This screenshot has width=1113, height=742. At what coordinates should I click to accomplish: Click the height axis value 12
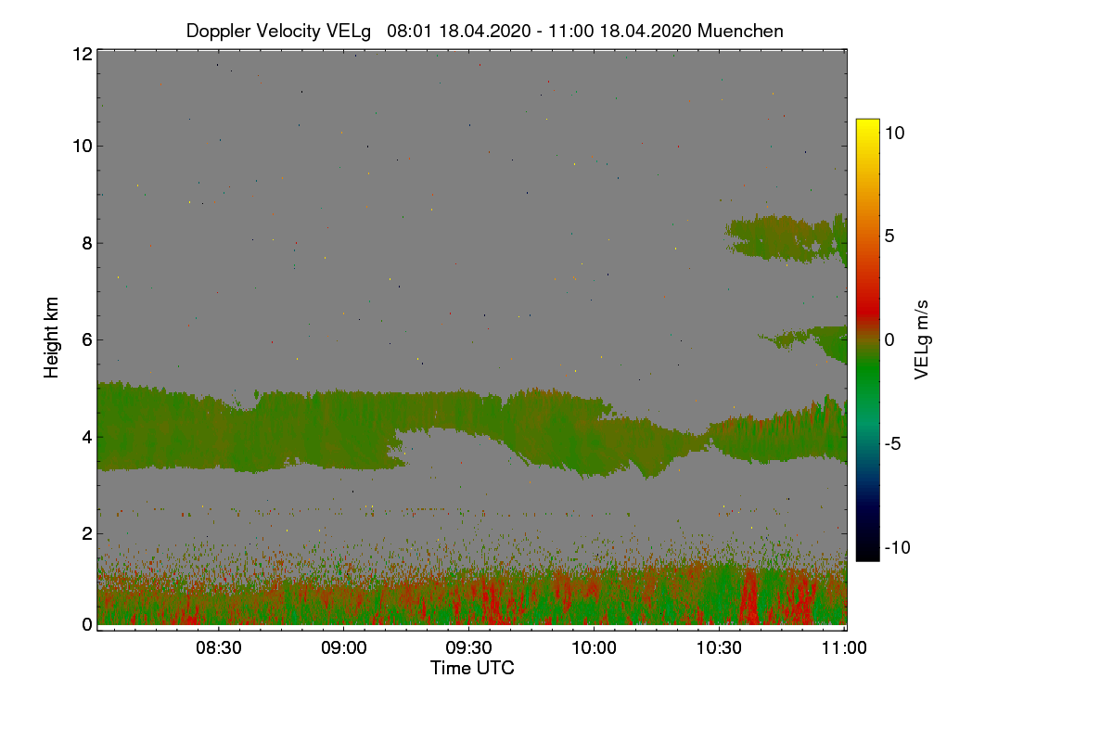point(82,54)
